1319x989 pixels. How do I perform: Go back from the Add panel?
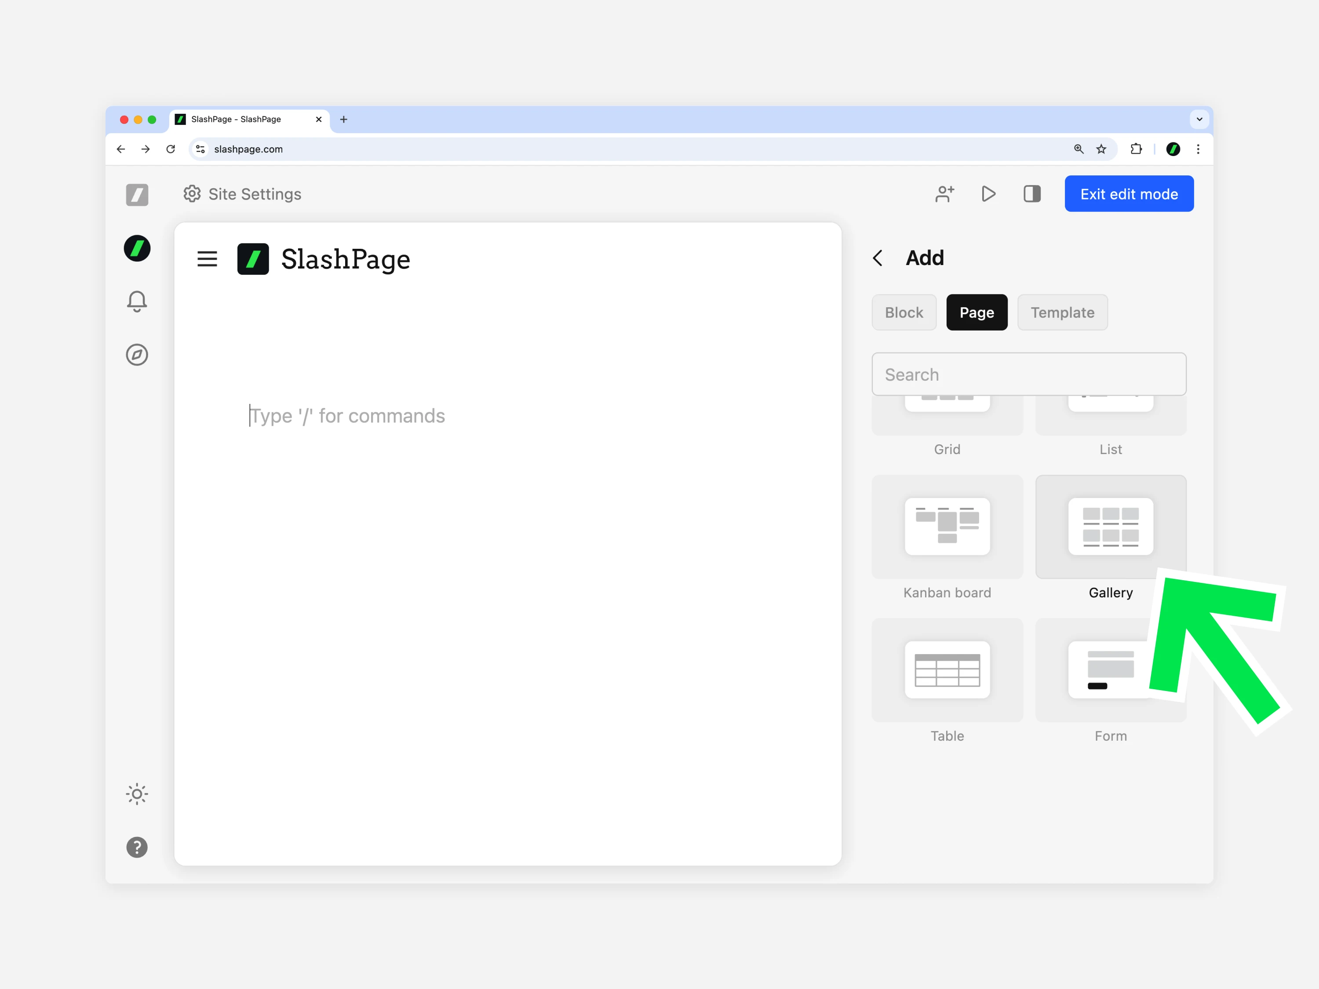point(877,258)
